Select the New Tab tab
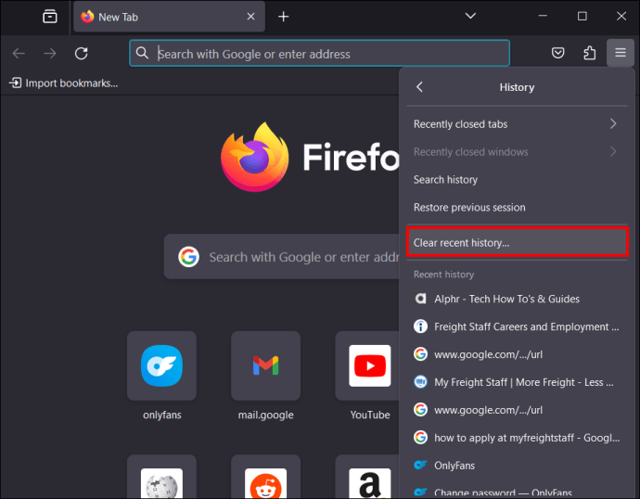This screenshot has width=640, height=499. pyautogui.click(x=169, y=17)
